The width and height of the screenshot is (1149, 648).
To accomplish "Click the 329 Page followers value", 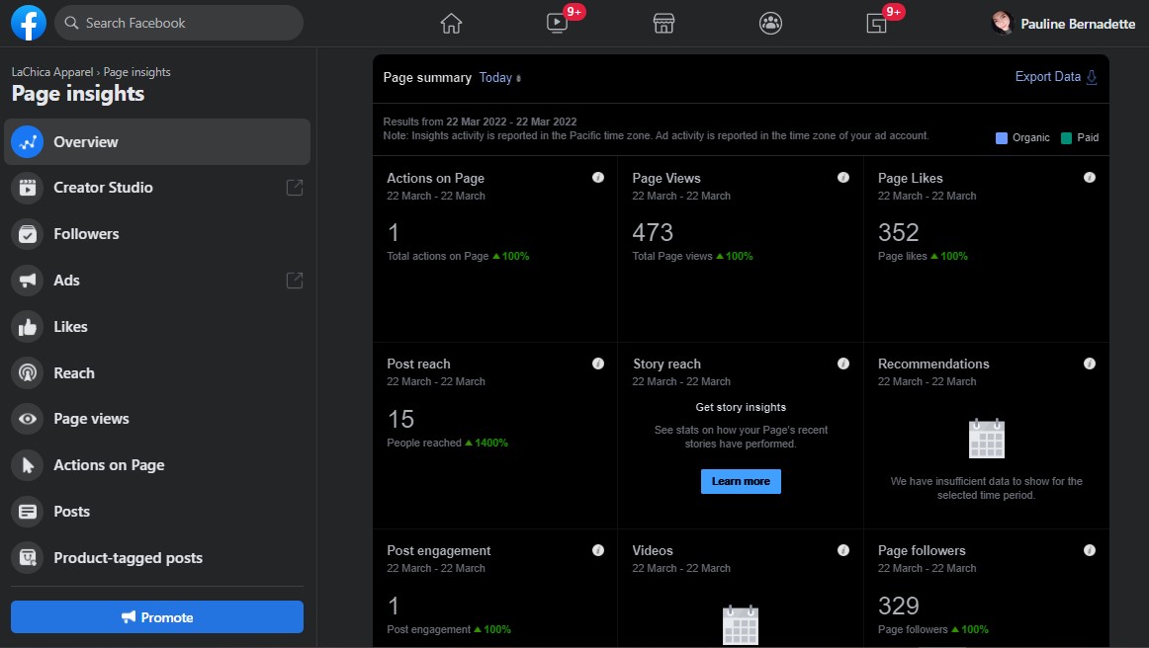I will point(899,606).
